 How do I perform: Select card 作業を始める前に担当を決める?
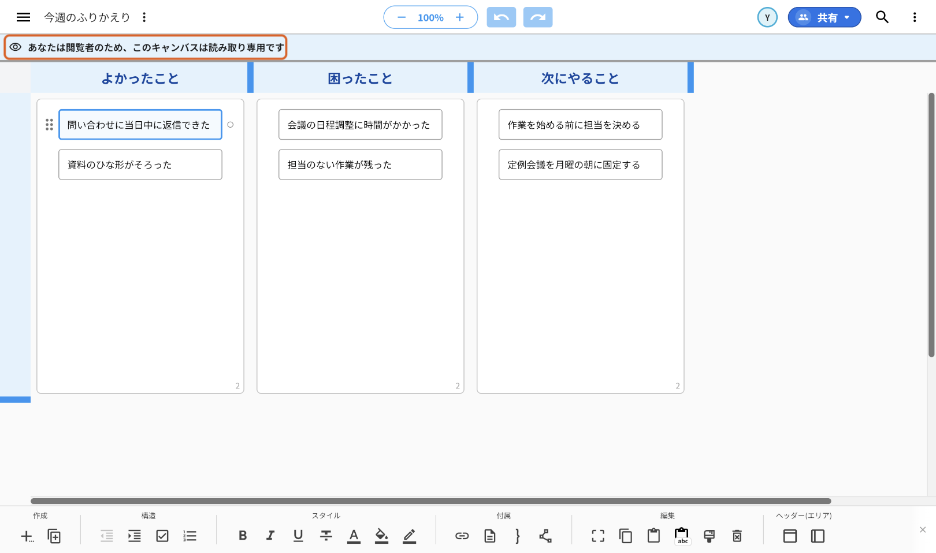click(581, 125)
